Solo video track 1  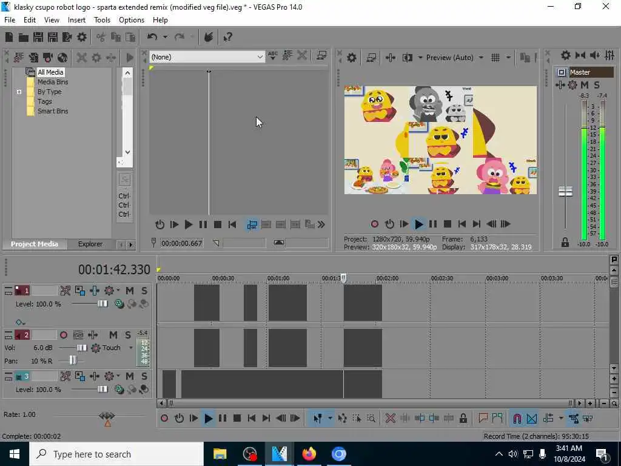click(x=144, y=291)
